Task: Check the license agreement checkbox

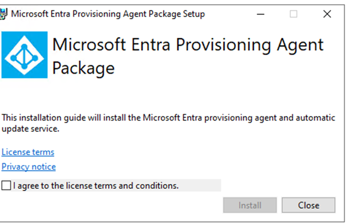Action: coord(6,186)
